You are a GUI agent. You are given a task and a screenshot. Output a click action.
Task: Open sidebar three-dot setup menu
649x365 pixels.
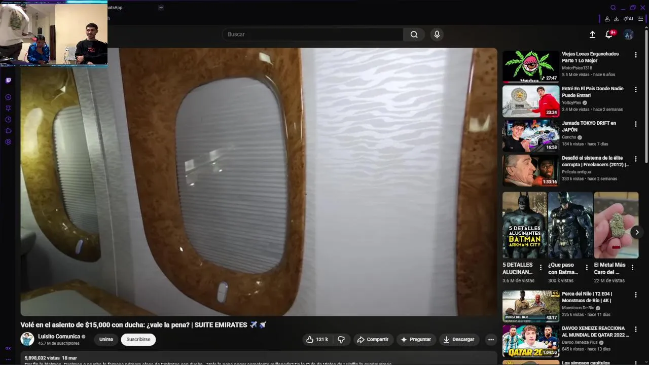point(8,359)
